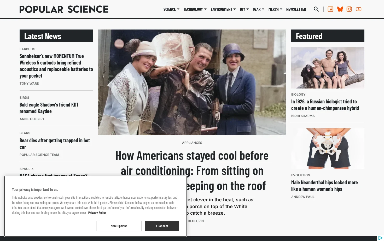Select the APPLIANCES category label
Screen dimensions: 384x241
point(192,143)
